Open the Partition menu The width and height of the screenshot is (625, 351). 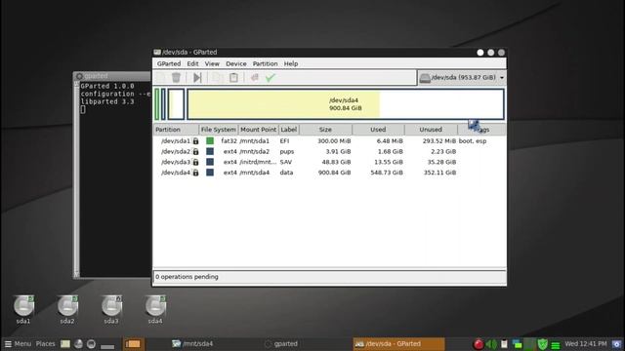(265, 63)
